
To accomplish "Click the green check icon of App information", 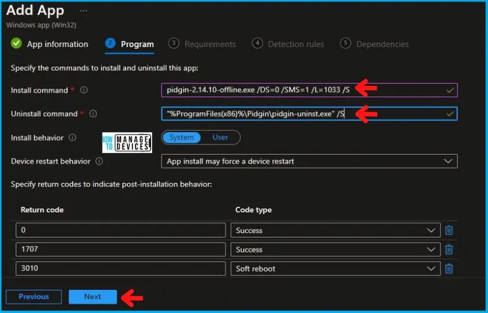I will point(16,43).
